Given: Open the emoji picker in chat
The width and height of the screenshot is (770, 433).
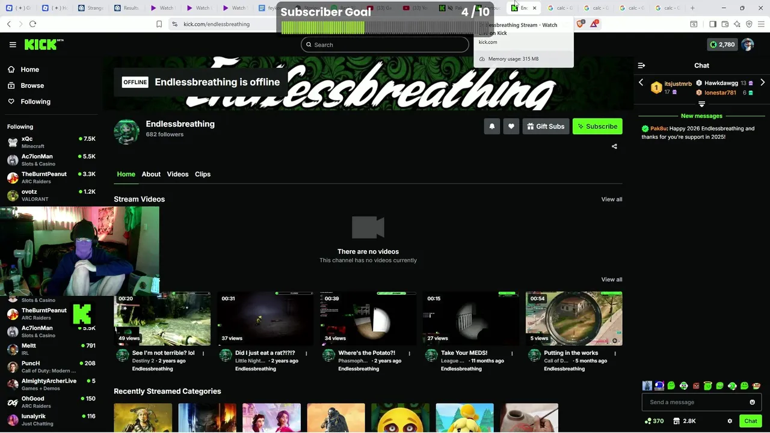Looking at the screenshot, I should [752, 402].
